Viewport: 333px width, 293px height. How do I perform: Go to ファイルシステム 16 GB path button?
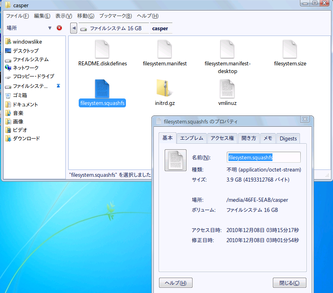[x=113, y=28]
